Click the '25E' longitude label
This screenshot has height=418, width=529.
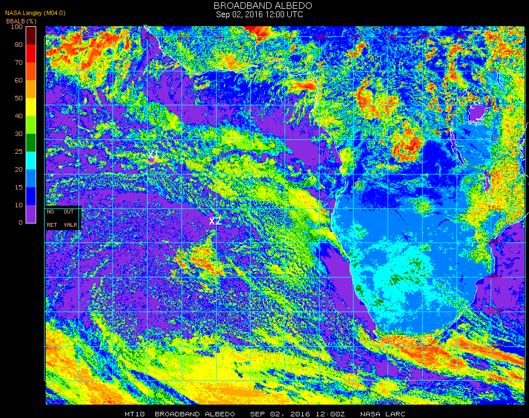(x=426, y=37)
